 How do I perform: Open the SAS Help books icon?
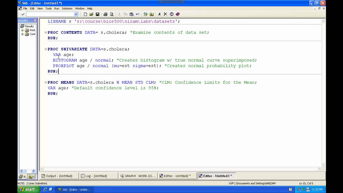click(x=178, y=14)
